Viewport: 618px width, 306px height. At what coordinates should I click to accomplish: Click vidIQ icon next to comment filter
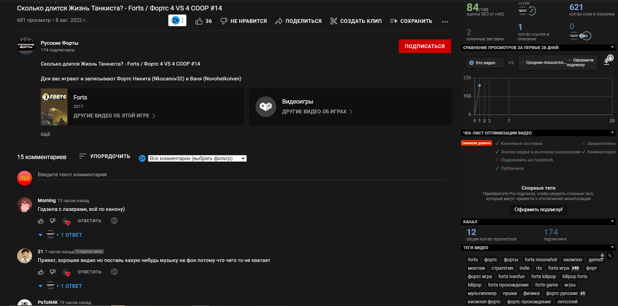tap(142, 158)
